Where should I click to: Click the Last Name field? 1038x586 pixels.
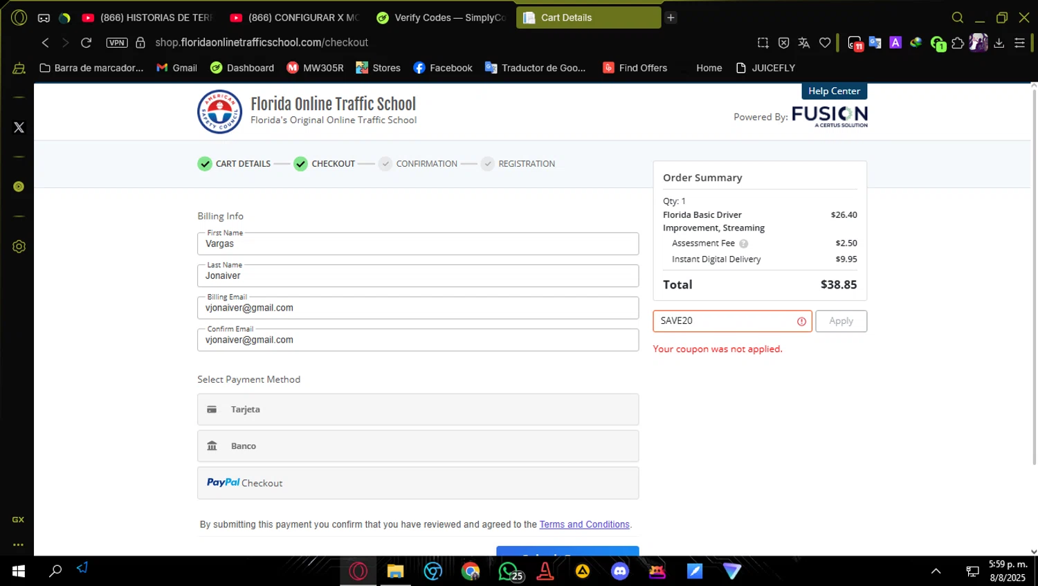click(x=418, y=275)
